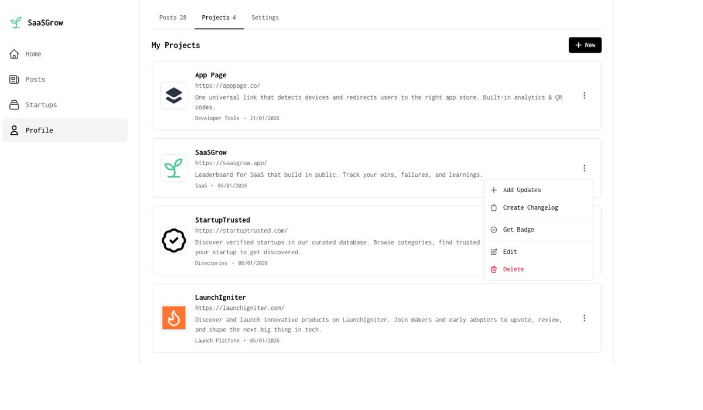The image size is (703, 410).
Task: Go to Startups in the sidebar
Action: tap(65, 105)
